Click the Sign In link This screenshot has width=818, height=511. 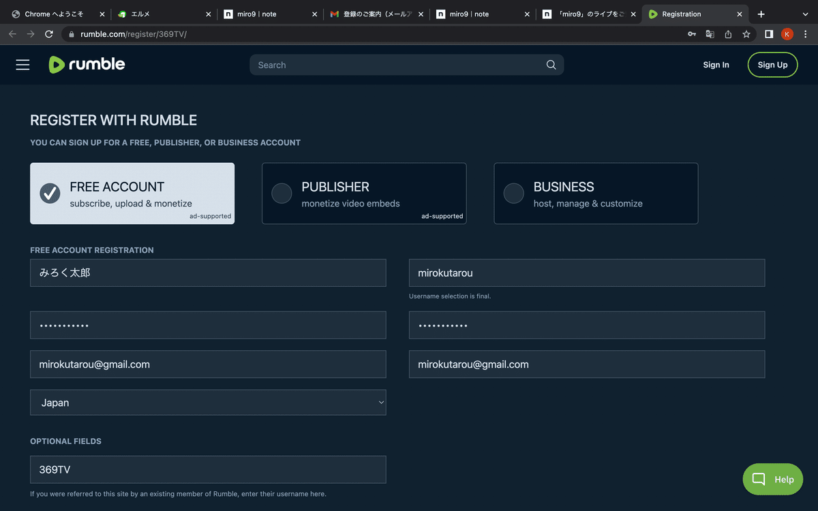(716, 65)
